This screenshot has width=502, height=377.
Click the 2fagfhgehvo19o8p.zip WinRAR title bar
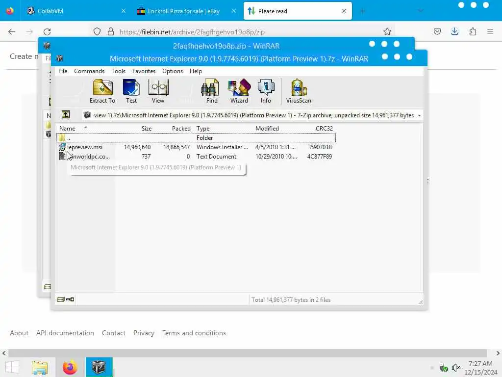coord(226,44)
